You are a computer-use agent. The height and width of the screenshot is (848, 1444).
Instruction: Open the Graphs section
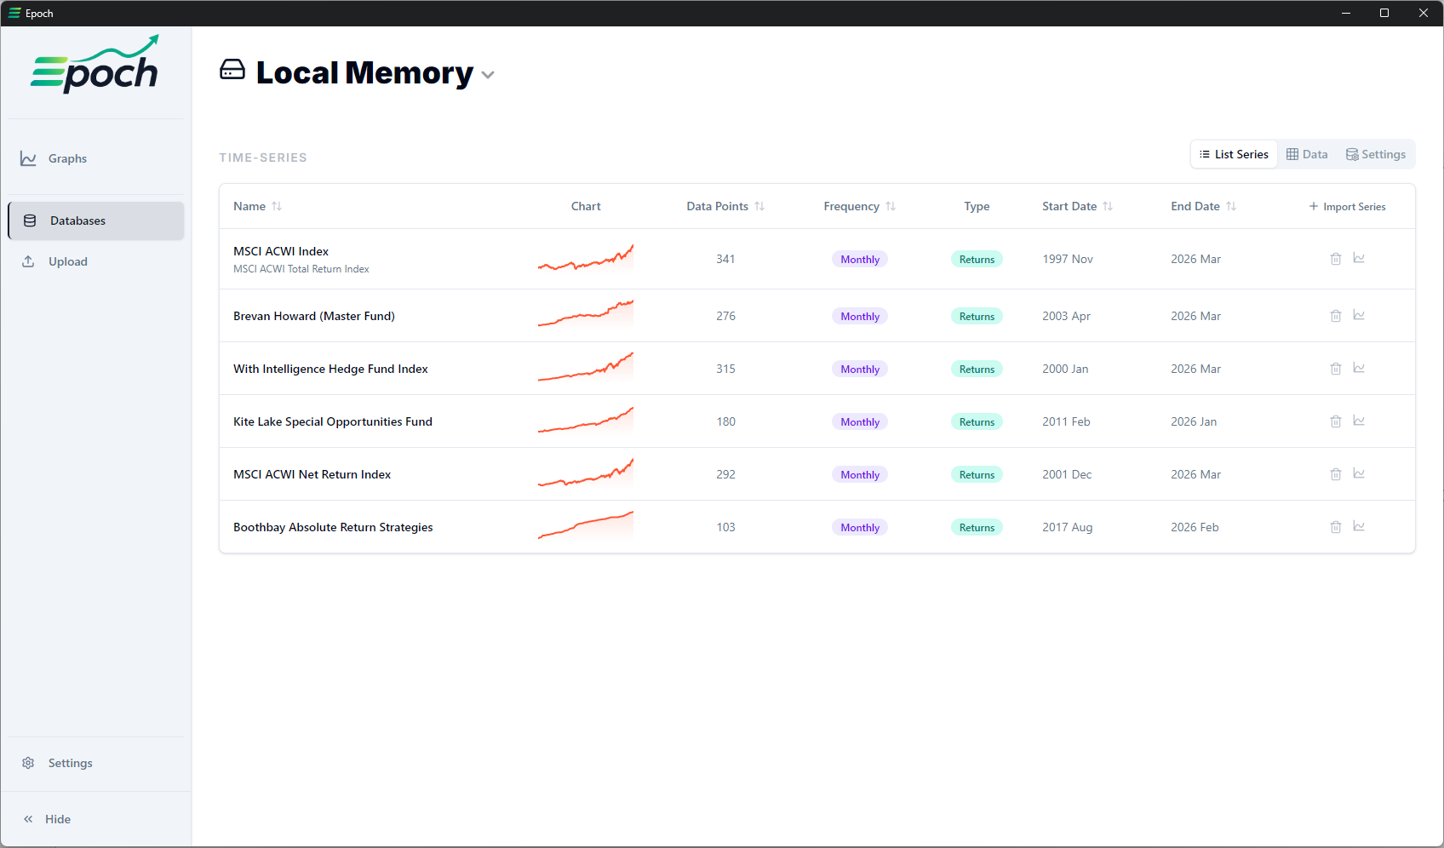[95, 158]
